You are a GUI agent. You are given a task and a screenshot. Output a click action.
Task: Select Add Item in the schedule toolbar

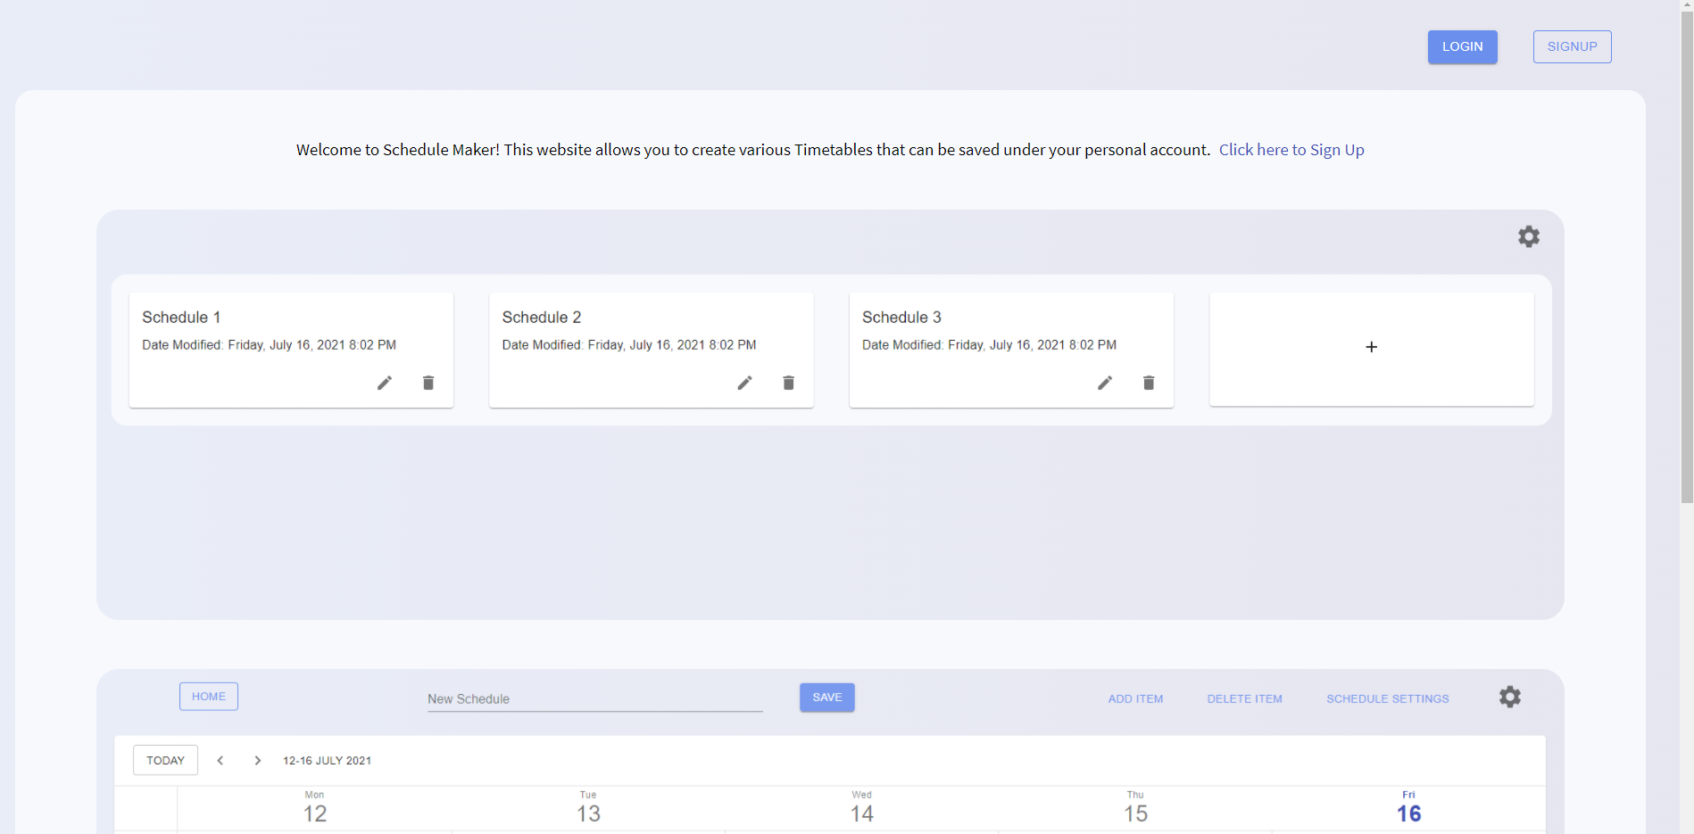click(1135, 698)
